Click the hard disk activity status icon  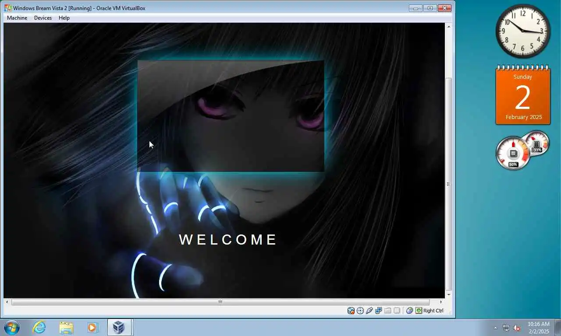coord(351,311)
